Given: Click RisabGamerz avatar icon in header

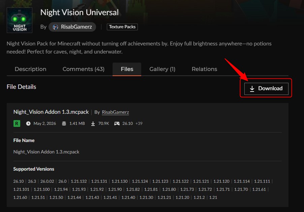Looking at the screenshot, I should 56,27.
